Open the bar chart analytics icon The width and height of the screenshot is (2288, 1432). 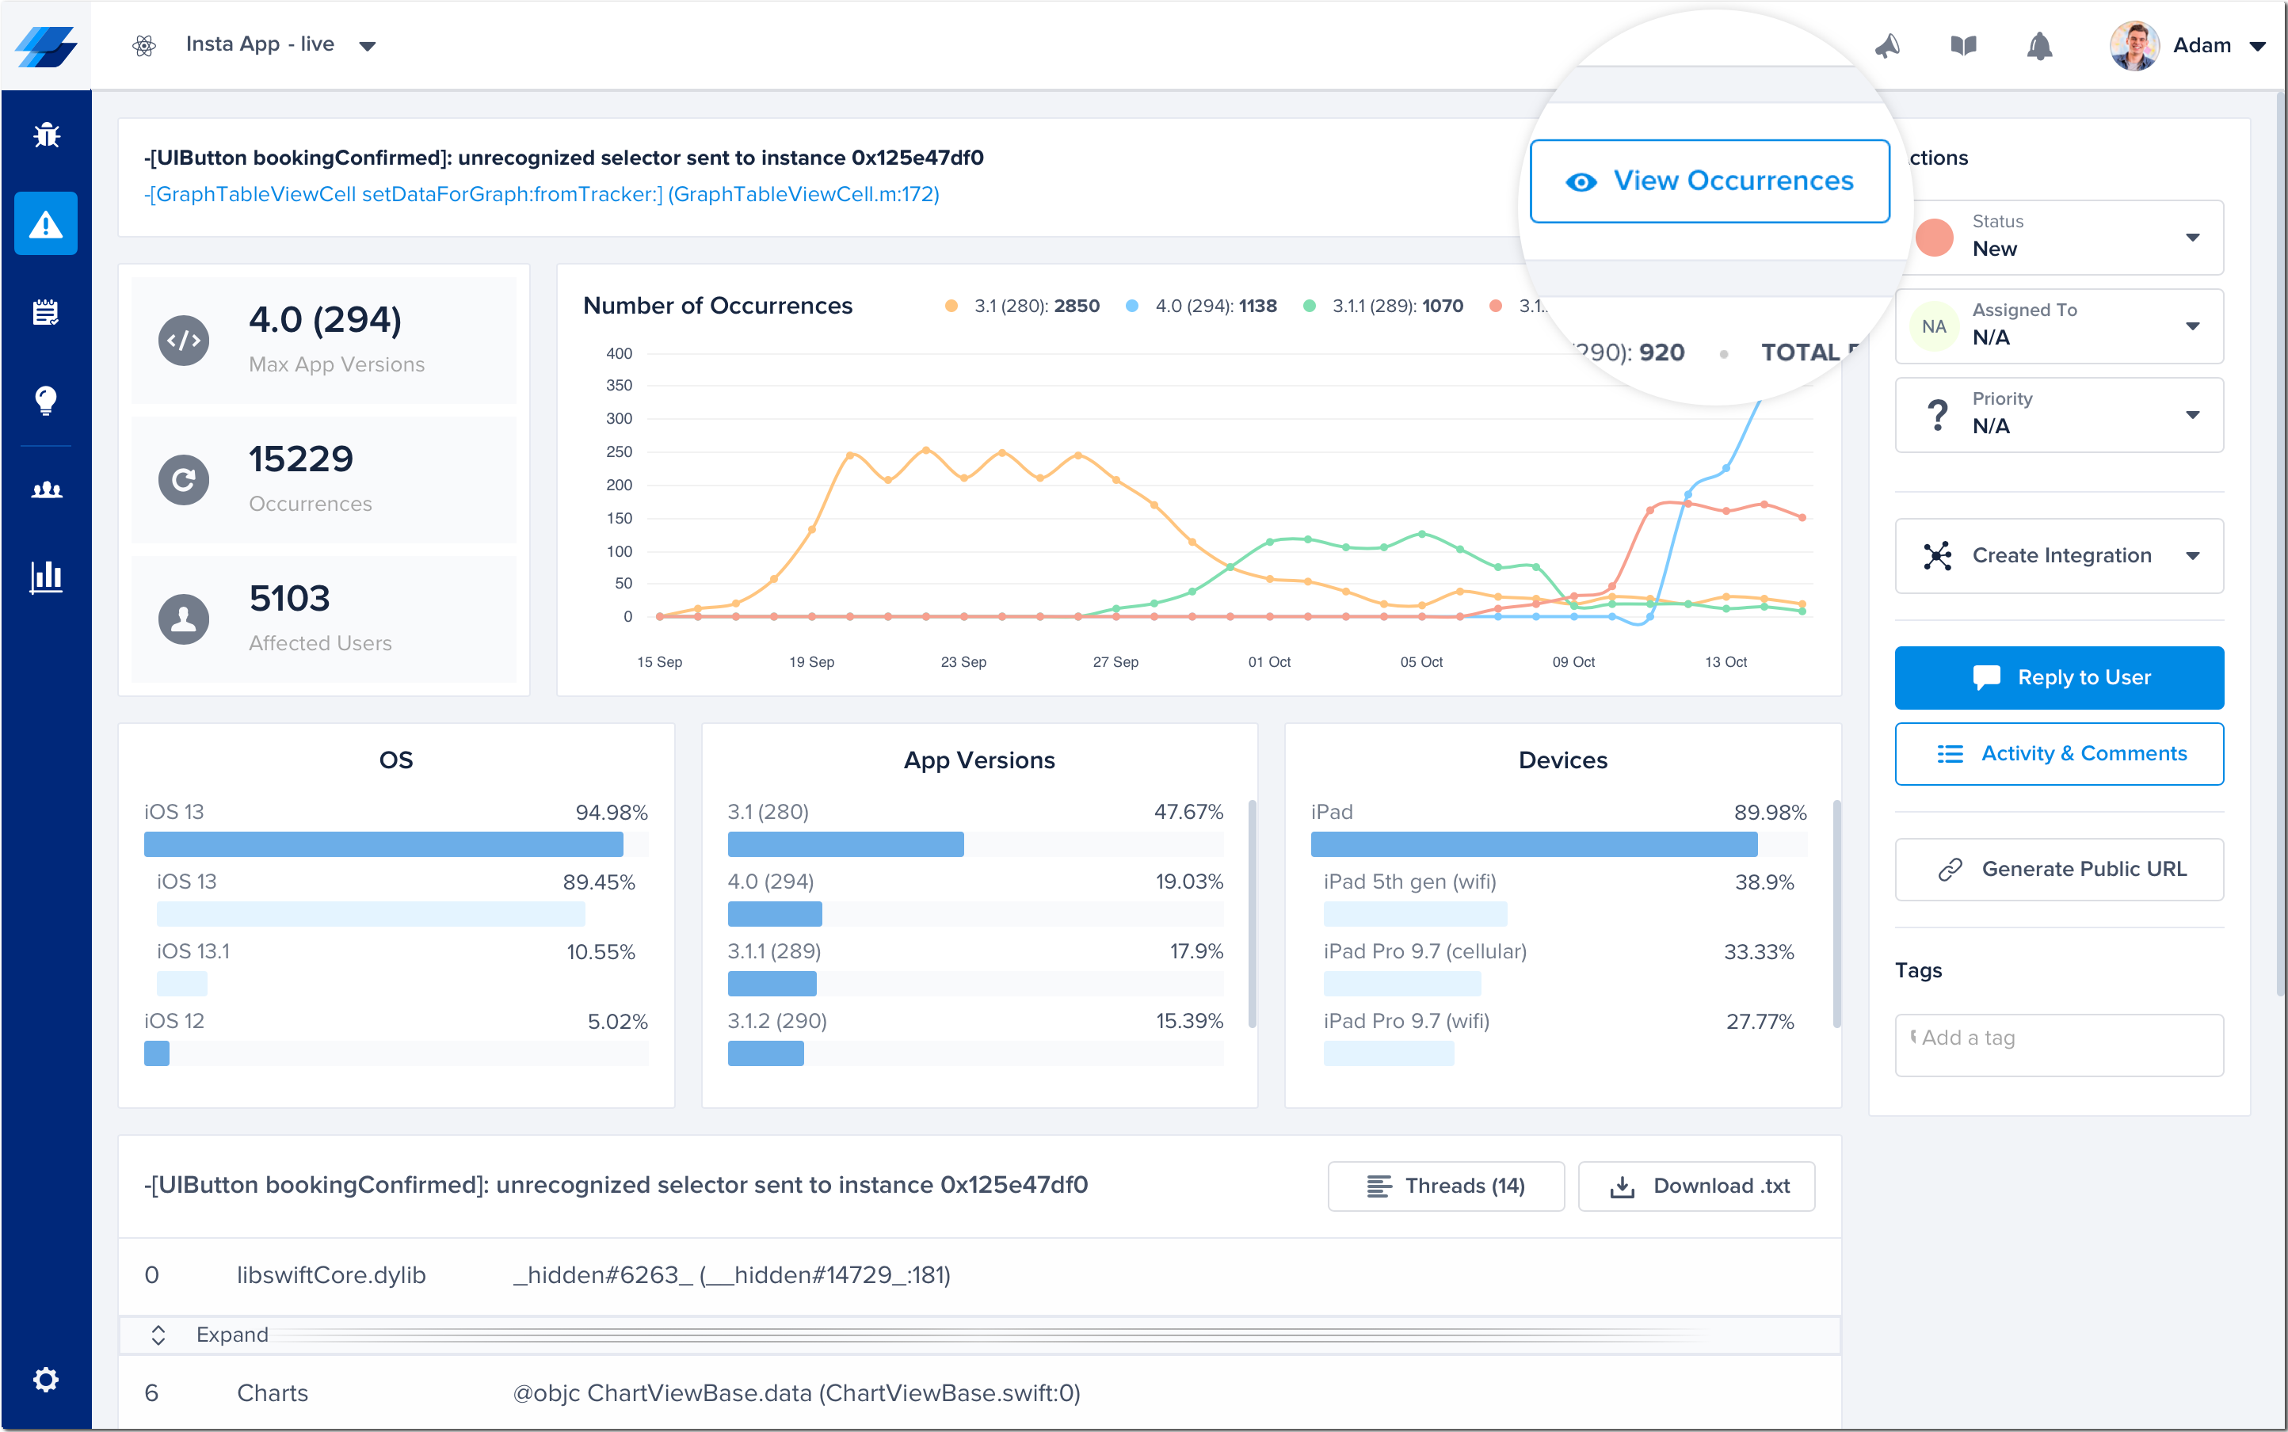tap(45, 576)
